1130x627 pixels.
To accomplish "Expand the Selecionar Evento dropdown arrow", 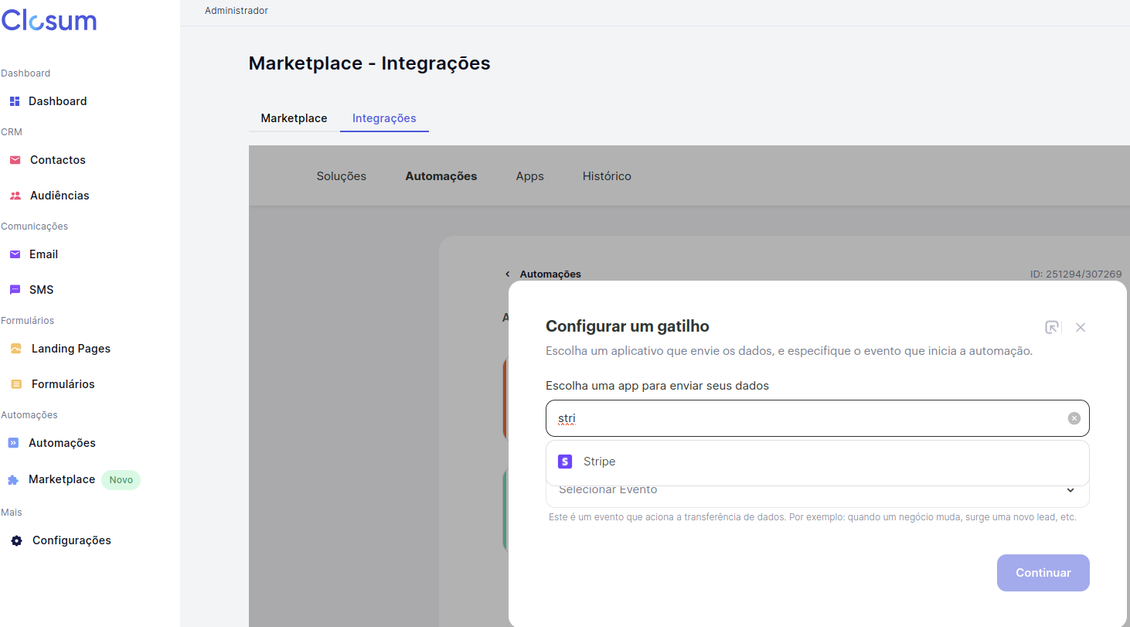I will click(x=1070, y=490).
